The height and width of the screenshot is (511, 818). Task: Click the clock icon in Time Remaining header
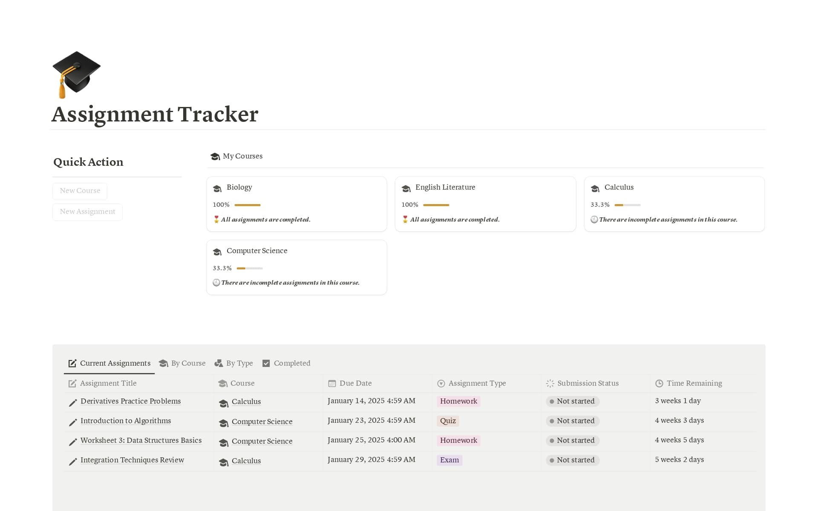[x=659, y=383]
